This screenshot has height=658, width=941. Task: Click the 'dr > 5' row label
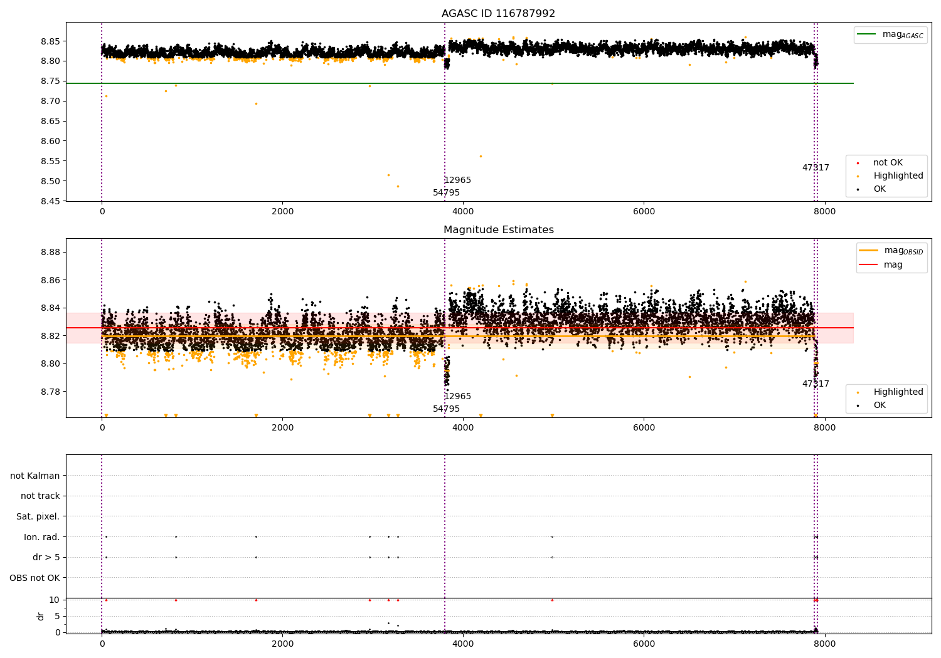46,557
